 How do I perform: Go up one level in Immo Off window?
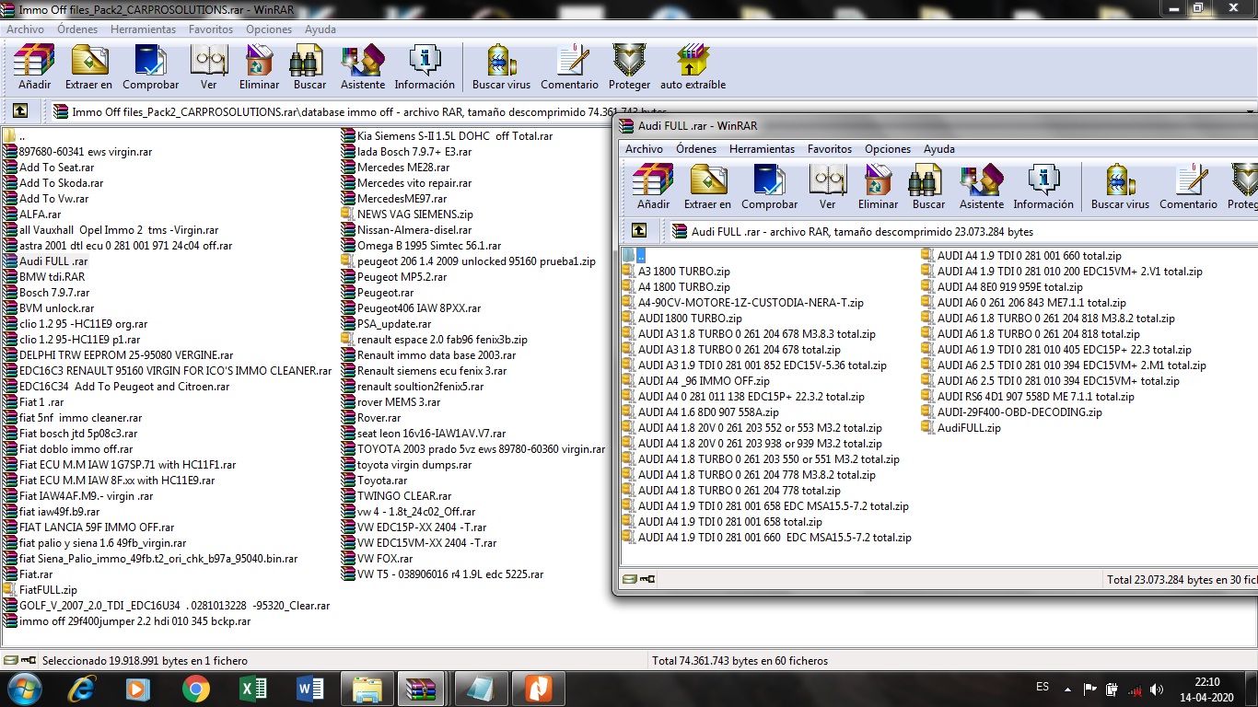(19, 111)
